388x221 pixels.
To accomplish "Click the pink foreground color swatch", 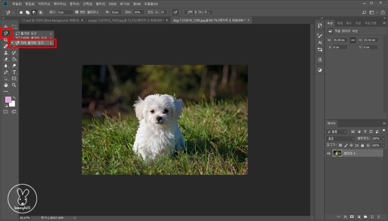I will 8,99.
